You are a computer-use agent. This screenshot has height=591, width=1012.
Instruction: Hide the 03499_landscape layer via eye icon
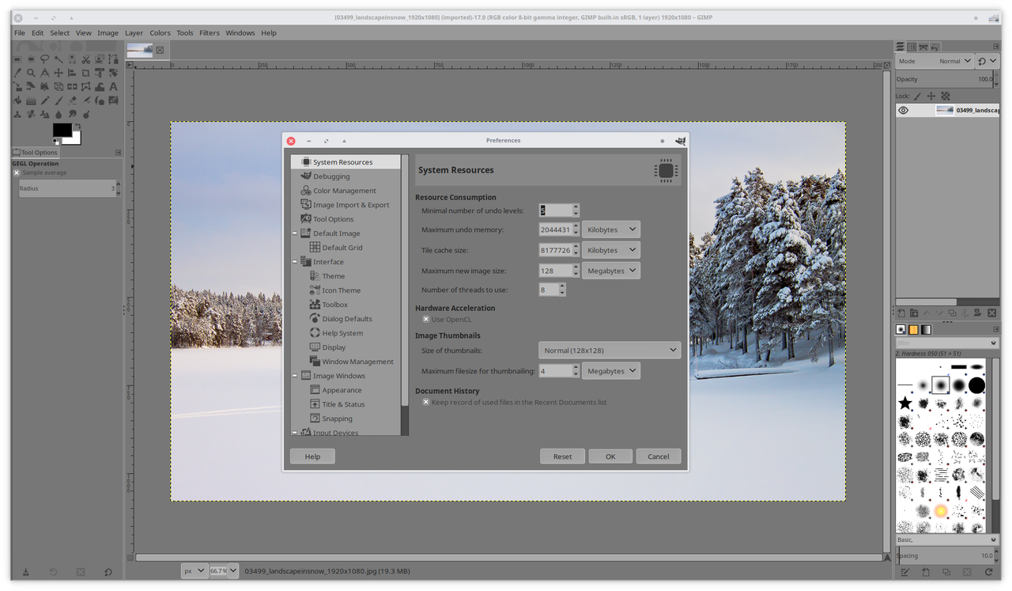(x=903, y=111)
